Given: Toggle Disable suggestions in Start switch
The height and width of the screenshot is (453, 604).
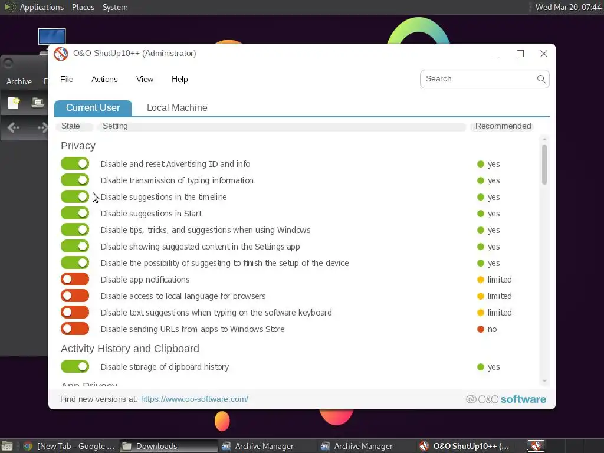Looking at the screenshot, I should [x=75, y=214].
